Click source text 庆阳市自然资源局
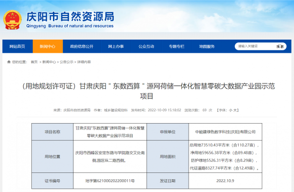 tap(77, 110)
